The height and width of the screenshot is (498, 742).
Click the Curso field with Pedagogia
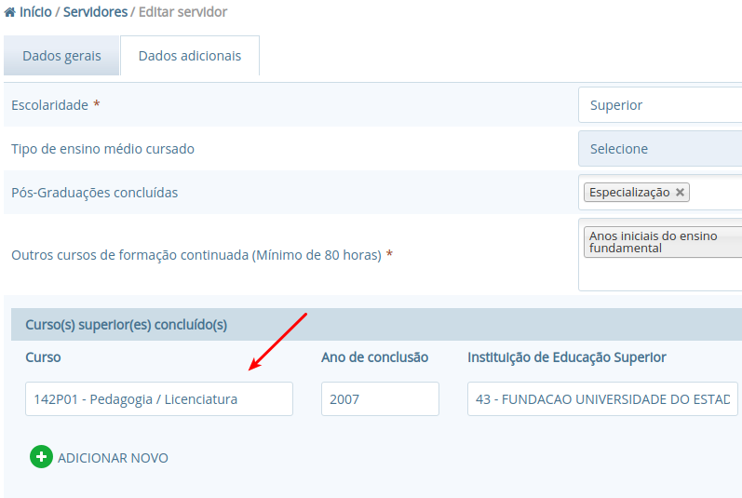[158, 399]
